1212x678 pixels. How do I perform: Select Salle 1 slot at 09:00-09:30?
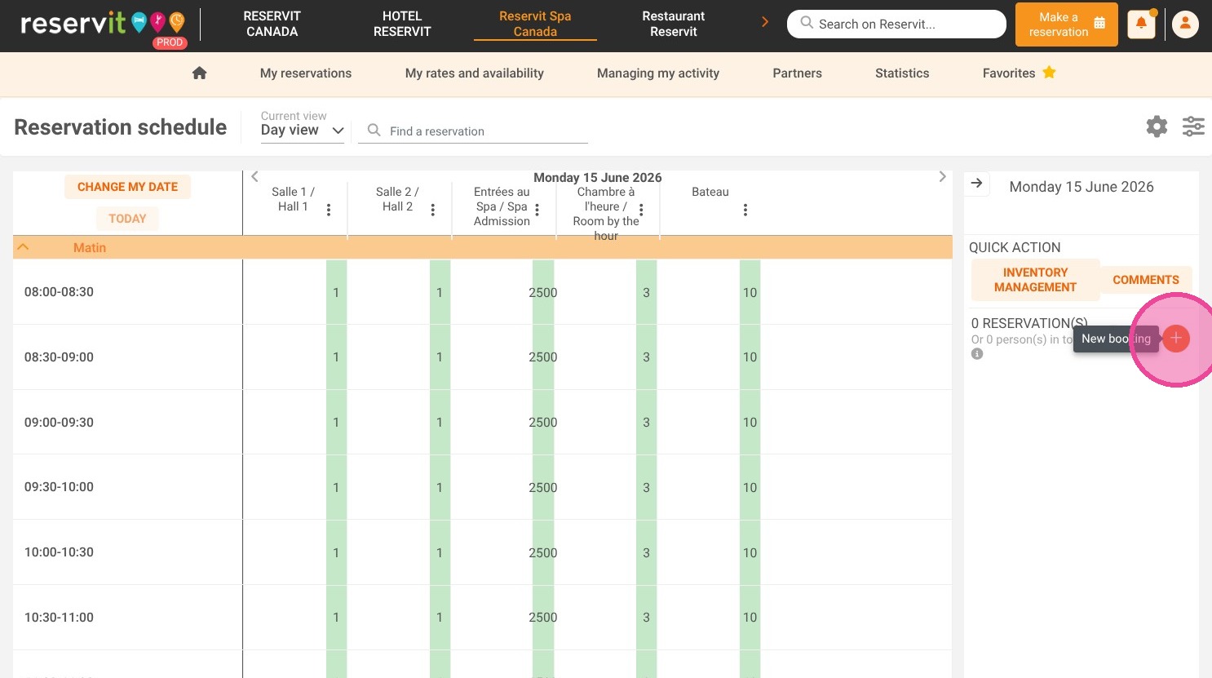336,422
